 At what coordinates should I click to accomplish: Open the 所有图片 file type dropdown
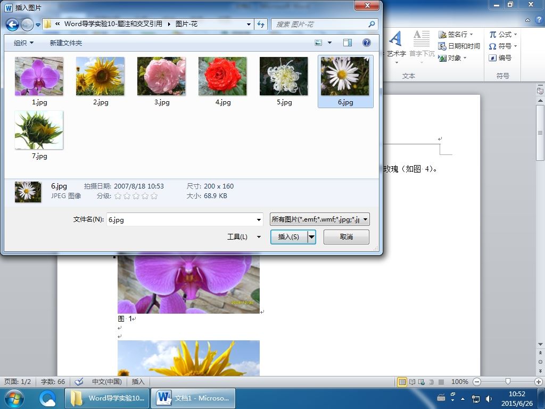pyautogui.click(x=319, y=219)
